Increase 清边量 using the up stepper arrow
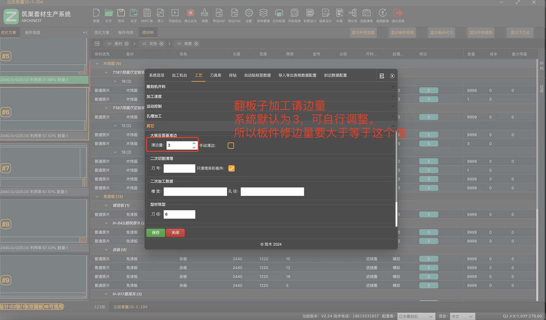The width and height of the screenshot is (546, 320). pos(194,143)
